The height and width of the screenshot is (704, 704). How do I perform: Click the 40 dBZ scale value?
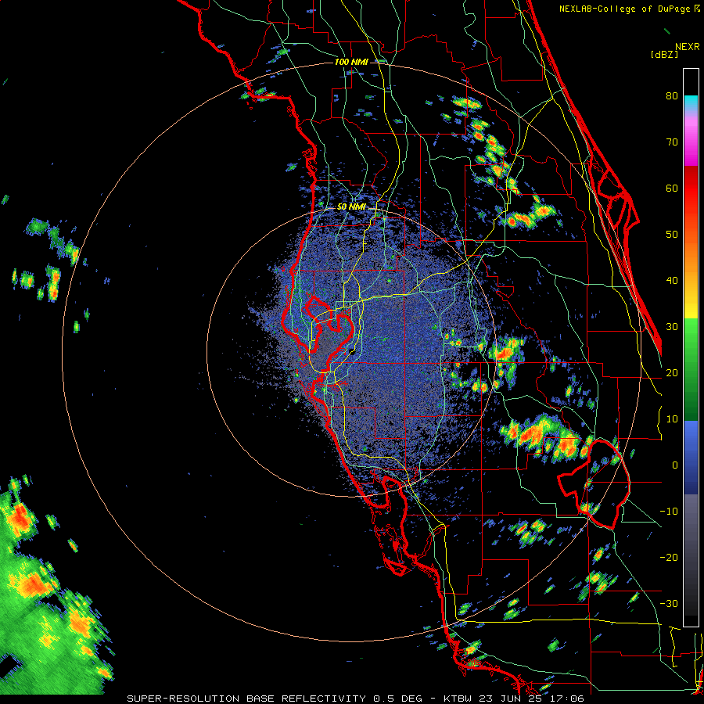click(671, 281)
